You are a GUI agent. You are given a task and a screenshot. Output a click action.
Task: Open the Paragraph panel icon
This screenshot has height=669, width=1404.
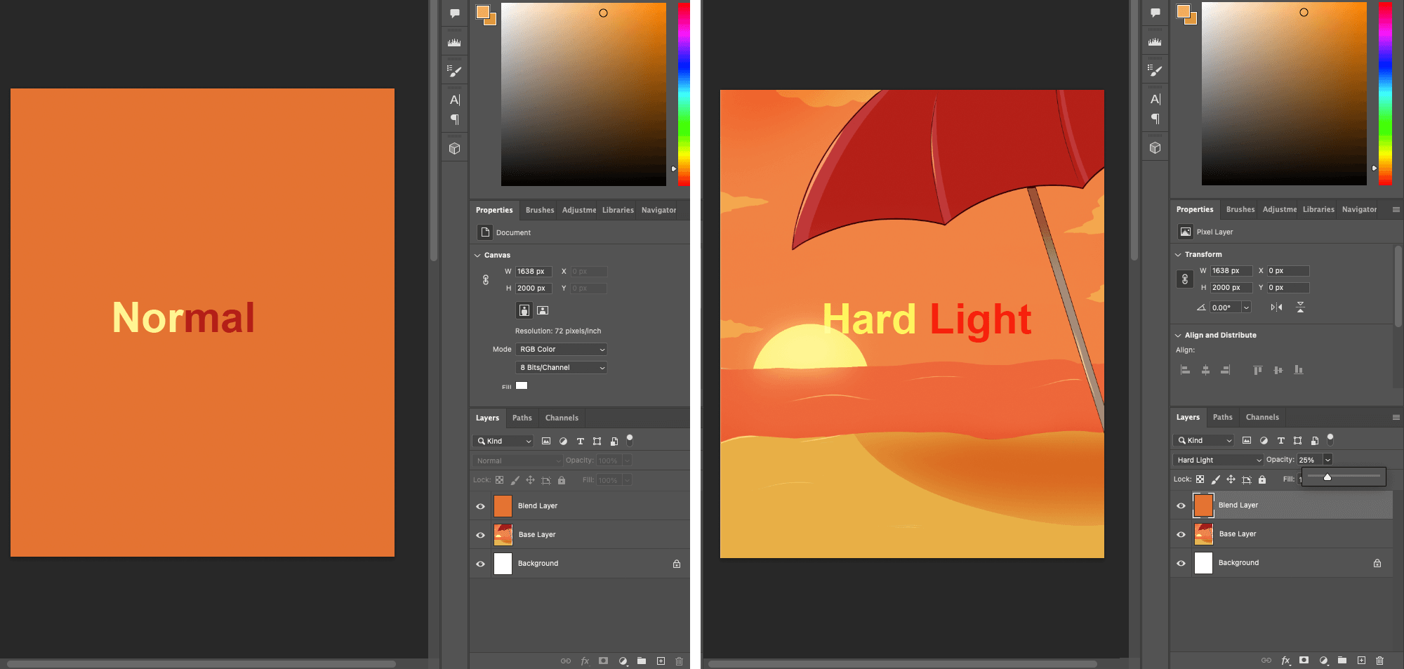(x=454, y=119)
